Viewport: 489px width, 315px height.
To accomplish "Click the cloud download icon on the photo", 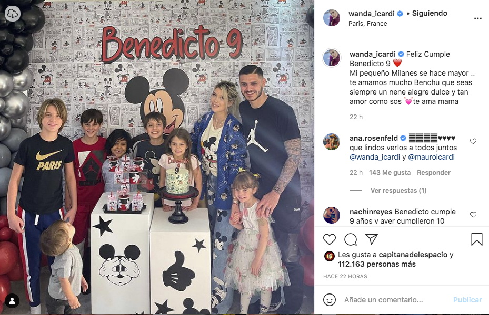I will point(13,14).
